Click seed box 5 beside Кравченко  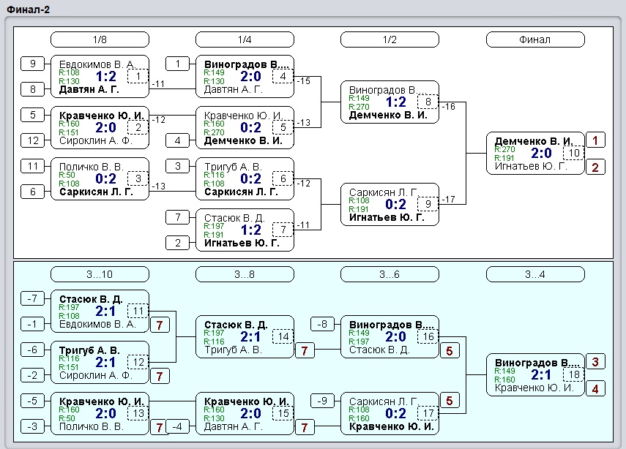32,115
